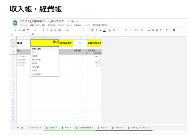
Task: Open the 拡張機能 menu
Action: [x=78, y=26]
